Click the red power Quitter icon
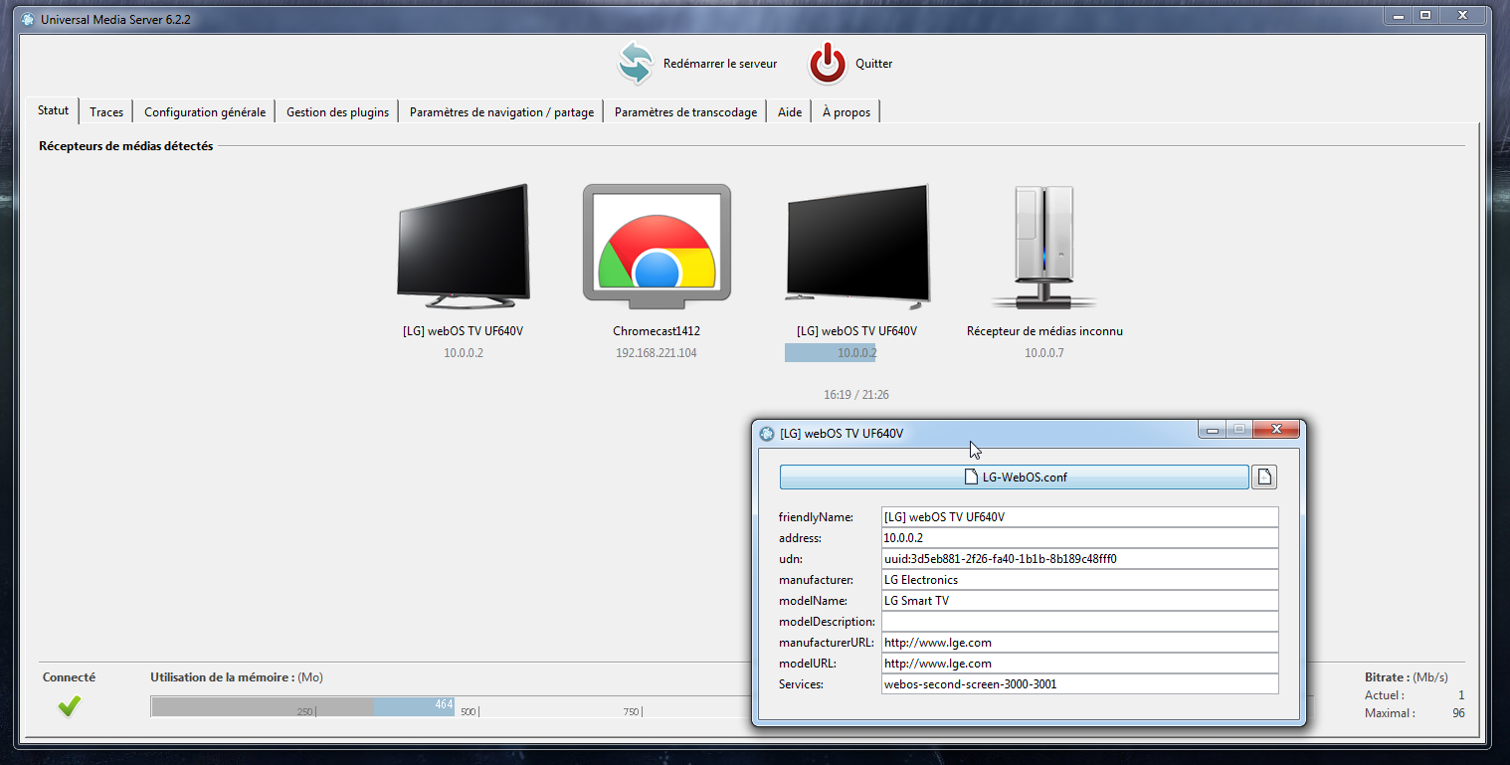The height and width of the screenshot is (765, 1510). click(828, 63)
